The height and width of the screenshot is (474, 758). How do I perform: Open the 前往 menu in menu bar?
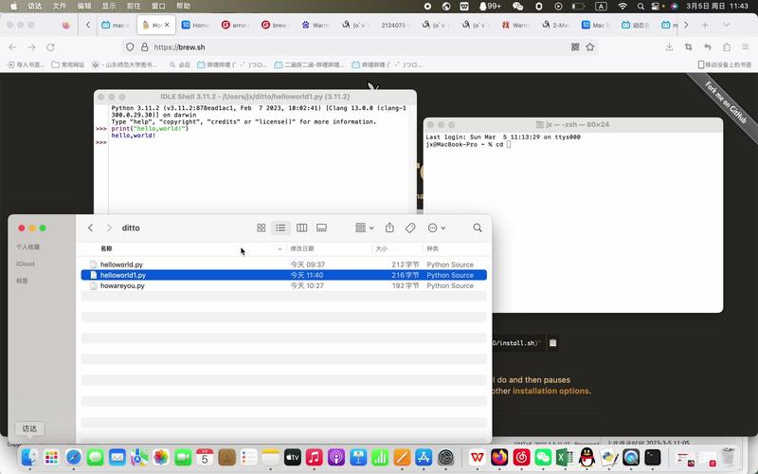134,6
